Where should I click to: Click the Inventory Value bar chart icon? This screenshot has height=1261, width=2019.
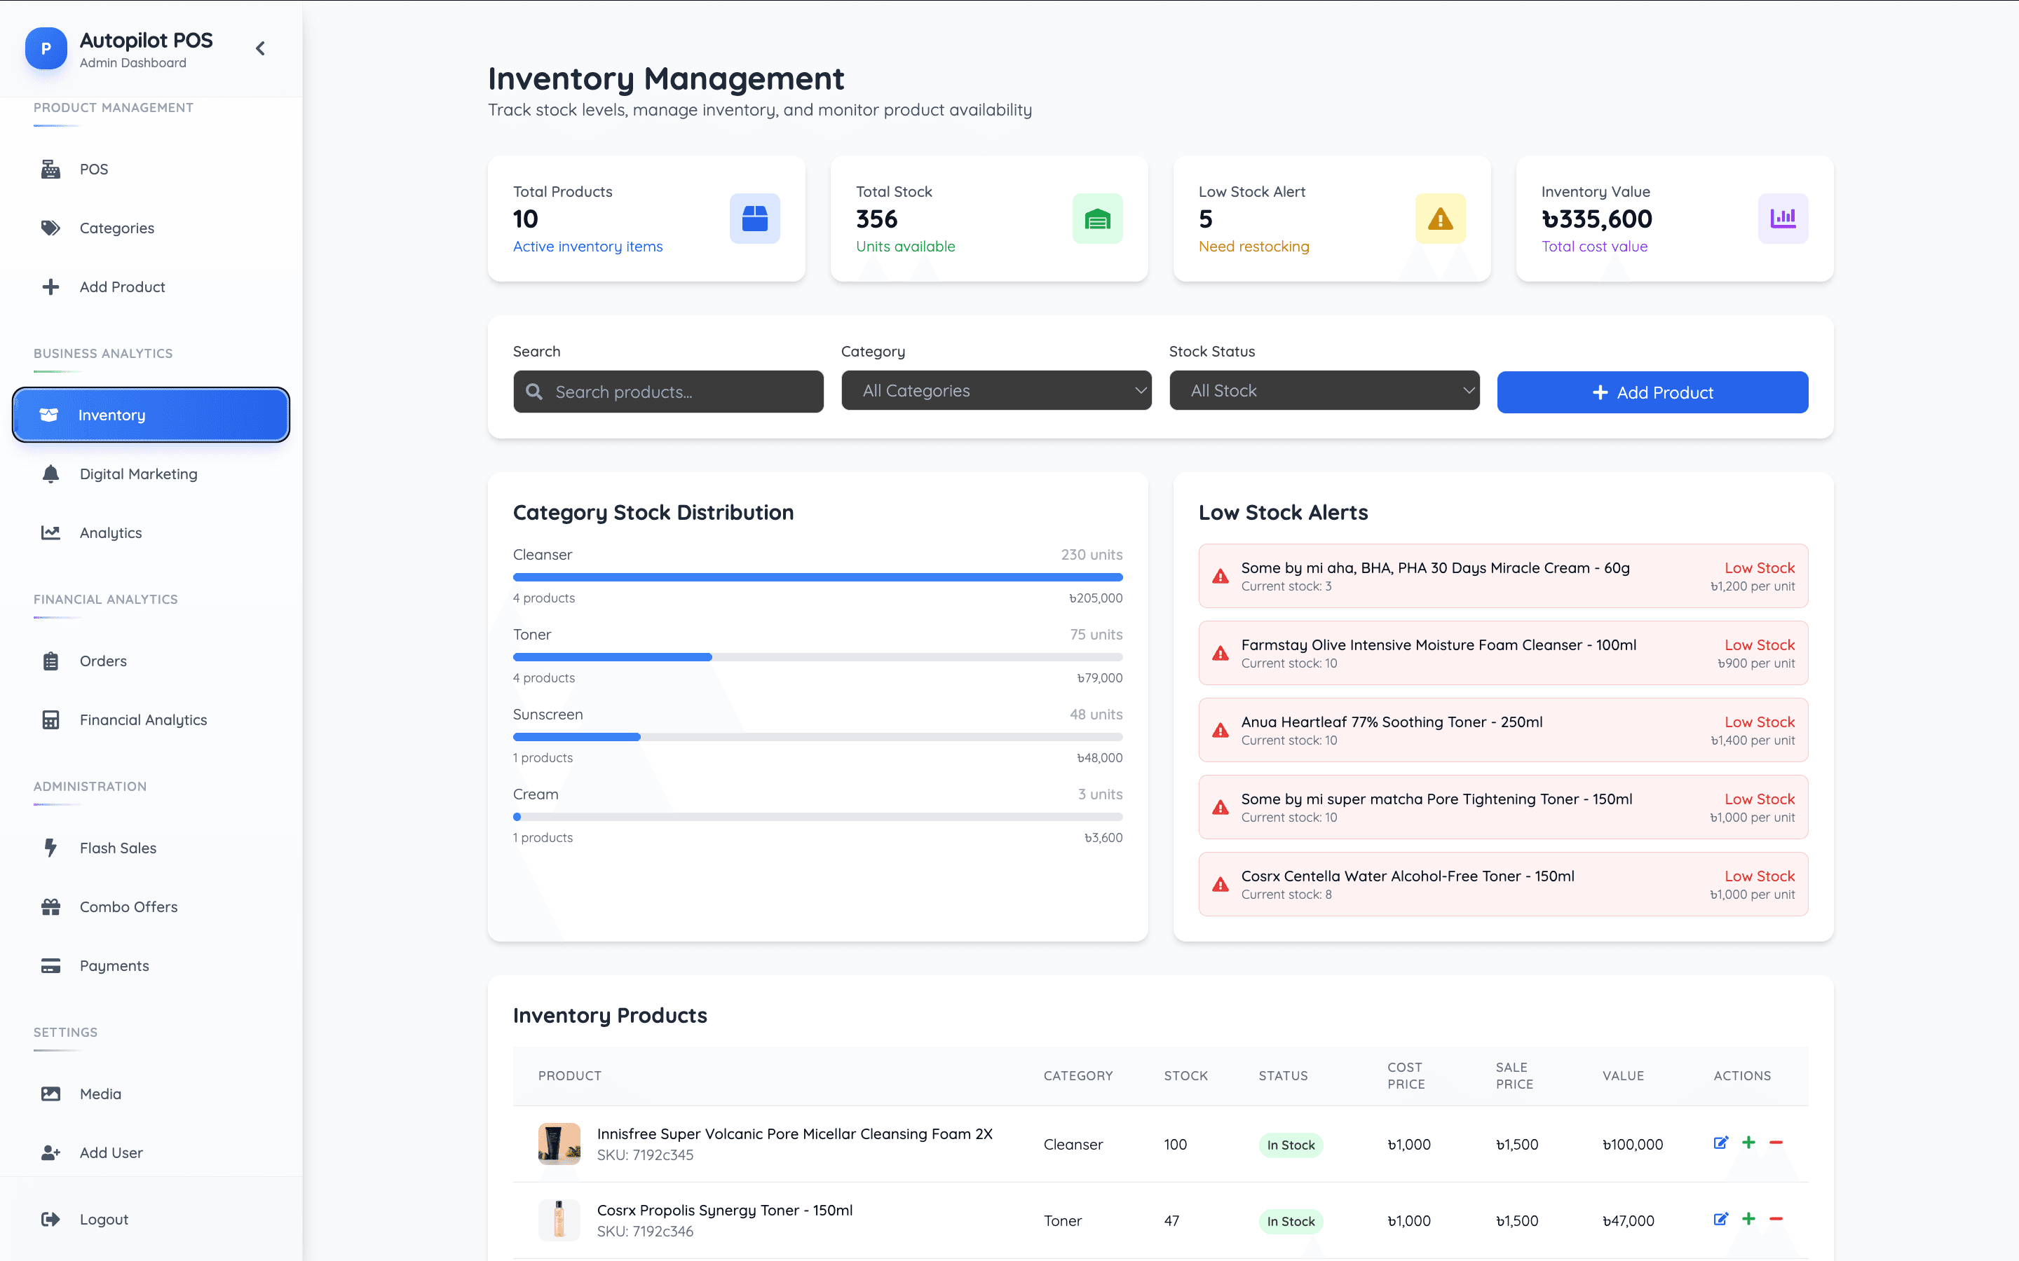click(1783, 219)
